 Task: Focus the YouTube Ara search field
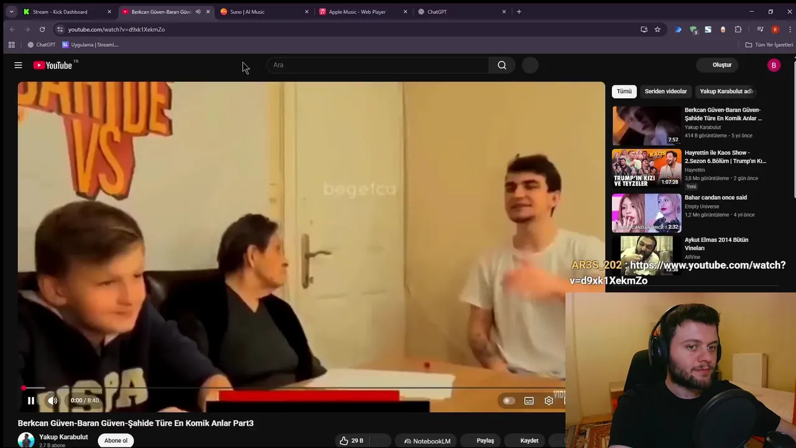point(377,65)
